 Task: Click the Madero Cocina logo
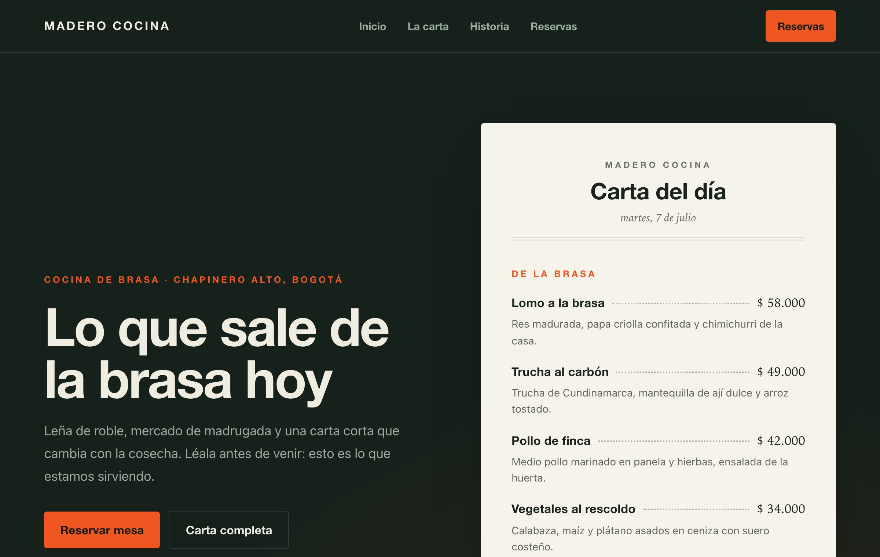point(107,26)
